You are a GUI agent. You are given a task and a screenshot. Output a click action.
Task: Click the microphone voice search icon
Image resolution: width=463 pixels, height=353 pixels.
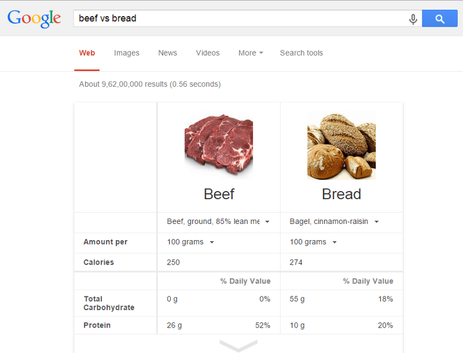413,19
